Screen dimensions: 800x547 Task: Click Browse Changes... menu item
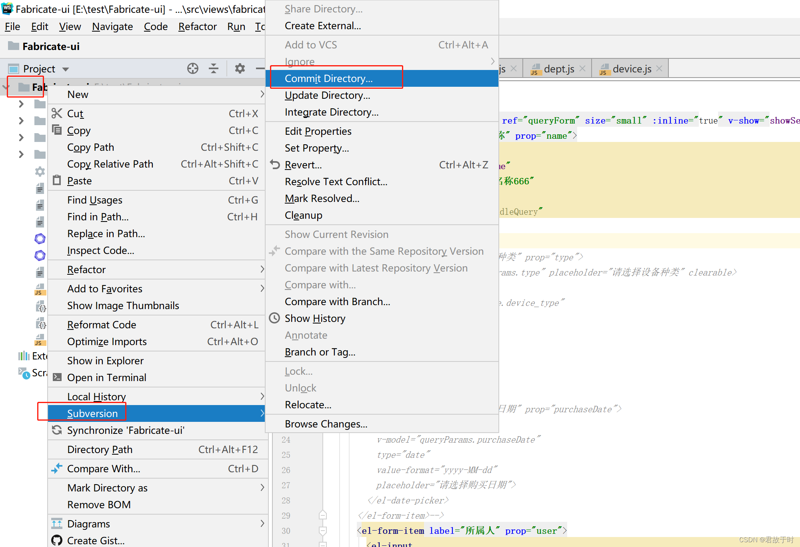pyautogui.click(x=326, y=424)
